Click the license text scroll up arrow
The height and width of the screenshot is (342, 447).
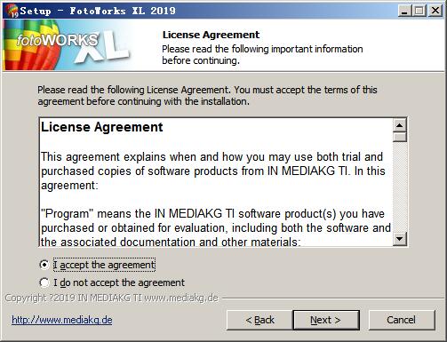(400, 125)
